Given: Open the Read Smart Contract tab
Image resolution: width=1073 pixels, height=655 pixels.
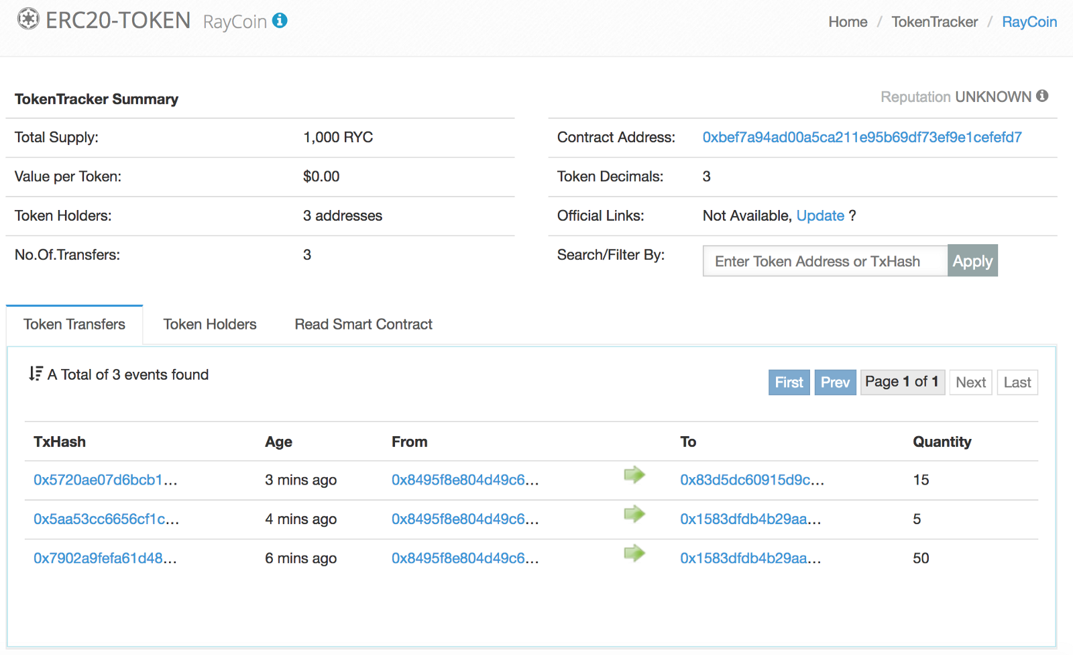Looking at the screenshot, I should (363, 325).
